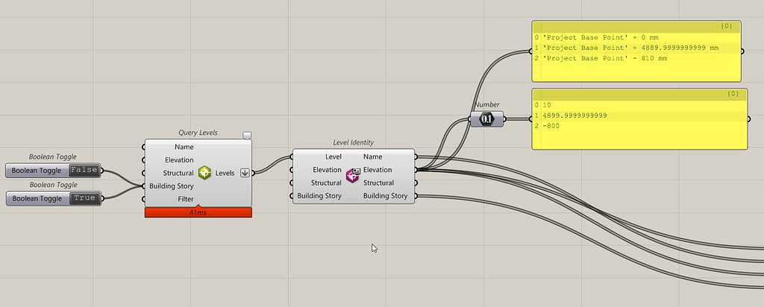Toggle the False Boolean Toggle value
This screenshot has height=307, width=764.
point(84,171)
